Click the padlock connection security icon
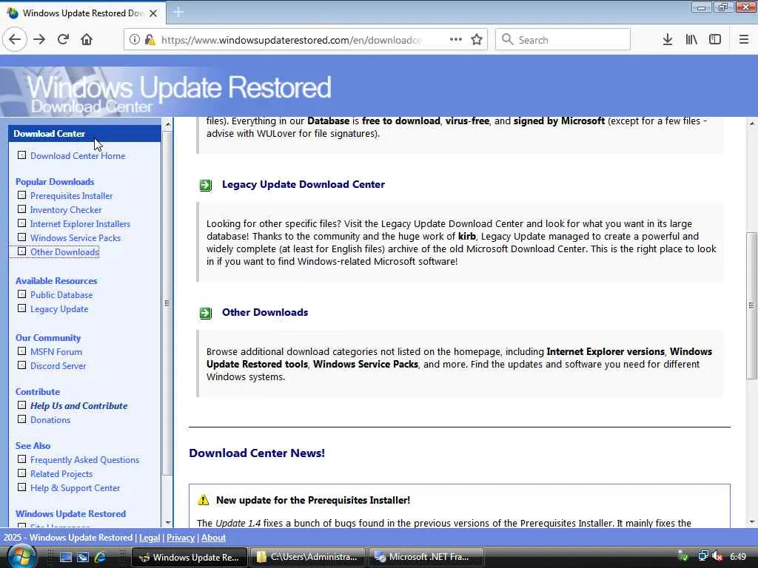Screen dimensions: 758x568 coord(150,40)
